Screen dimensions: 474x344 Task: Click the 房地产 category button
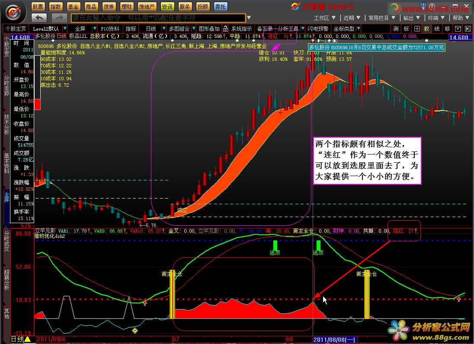pos(147,6)
